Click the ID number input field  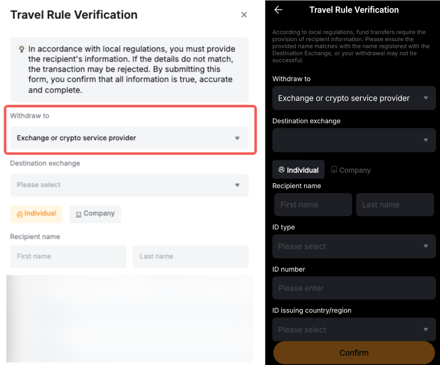pos(354,288)
